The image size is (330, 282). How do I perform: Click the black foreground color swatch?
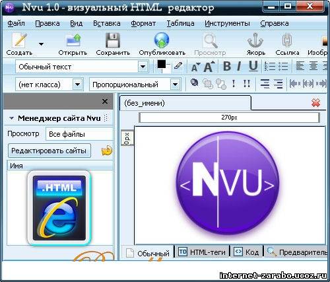(162, 64)
